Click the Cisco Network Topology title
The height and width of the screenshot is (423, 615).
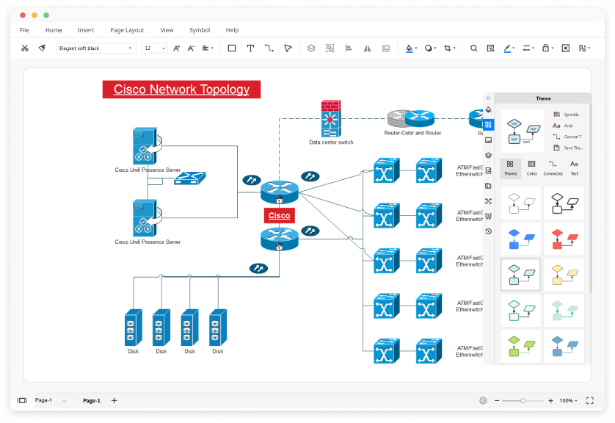tap(181, 90)
